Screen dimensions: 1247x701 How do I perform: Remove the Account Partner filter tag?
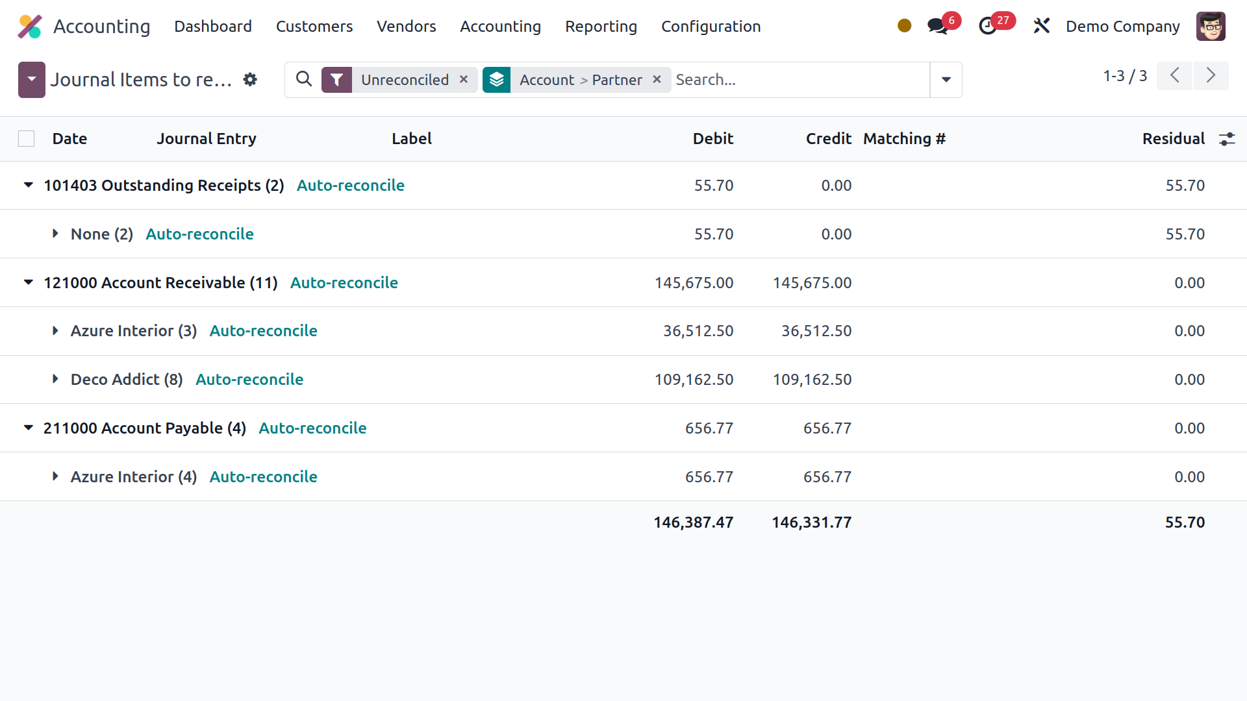(658, 79)
